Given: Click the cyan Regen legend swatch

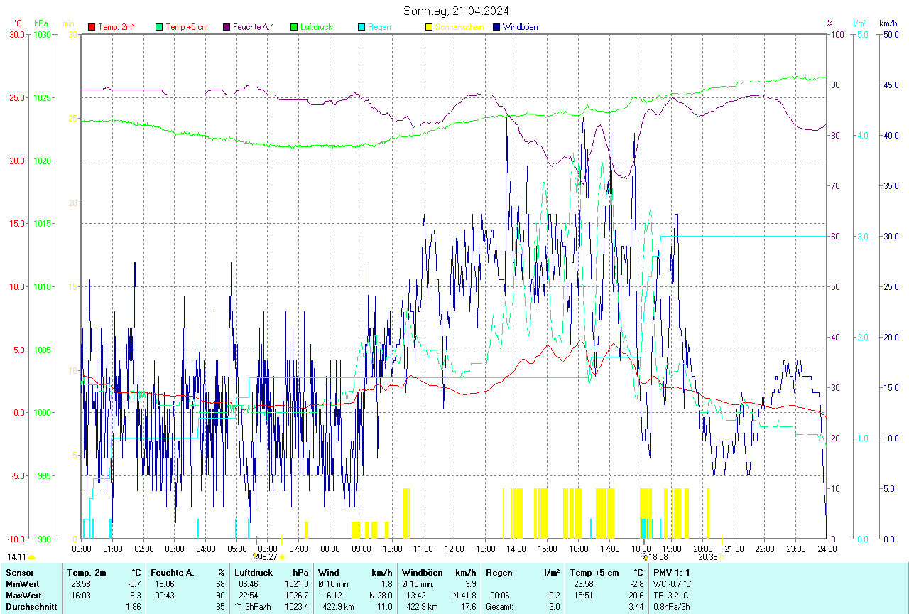Looking at the screenshot, I should click(361, 27).
